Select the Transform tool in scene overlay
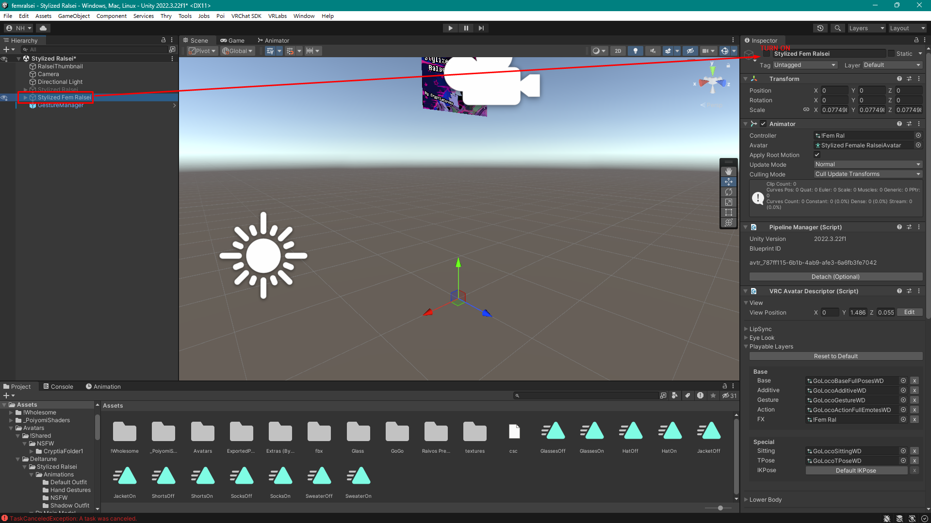The image size is (931, 523). click(728, 222)
